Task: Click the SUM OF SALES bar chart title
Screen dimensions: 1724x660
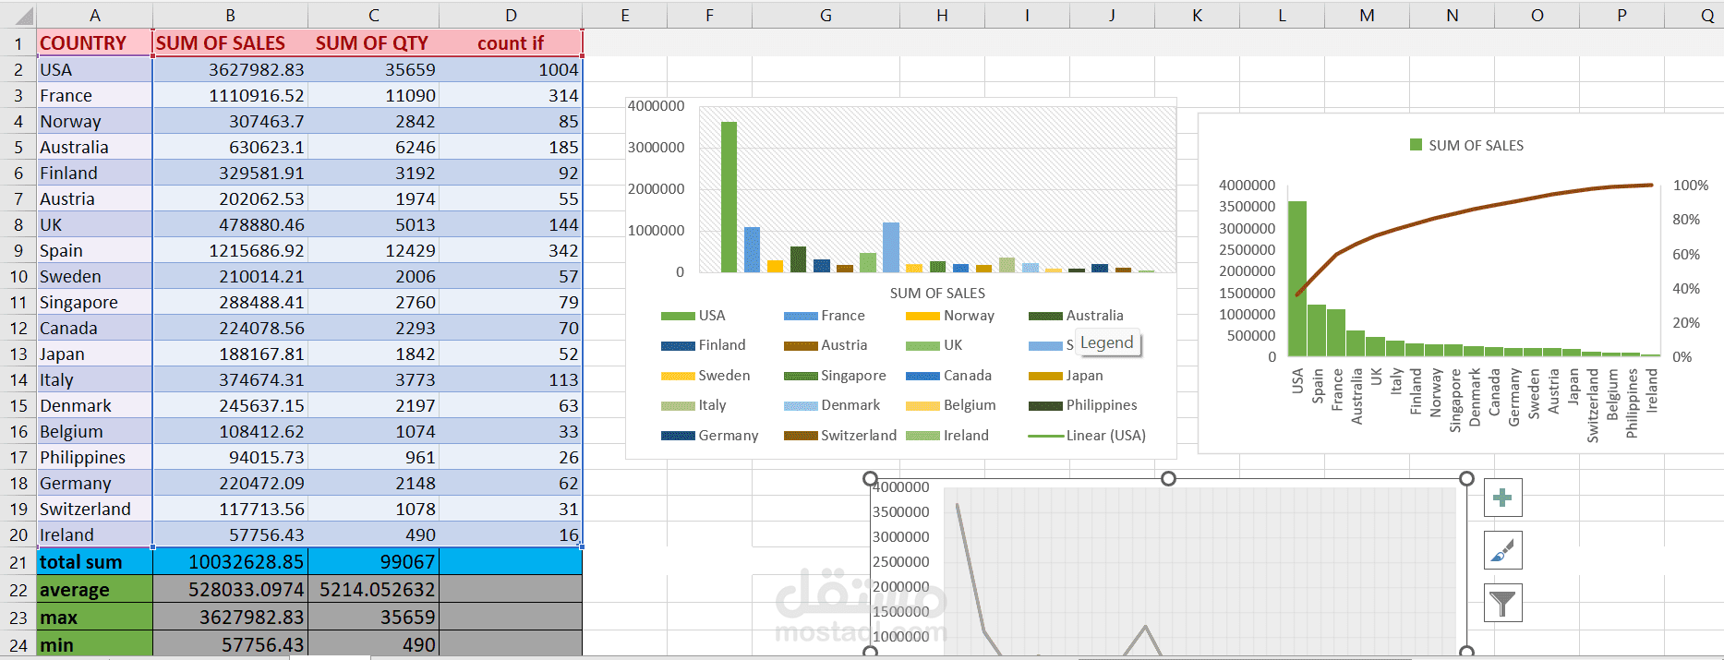Action: (x=937, y=294)
